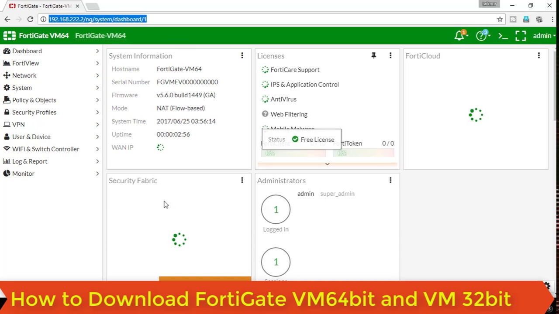
Task: Click the Logged in administrators circle
Action: pyautogui.click(x=276, y=209)
